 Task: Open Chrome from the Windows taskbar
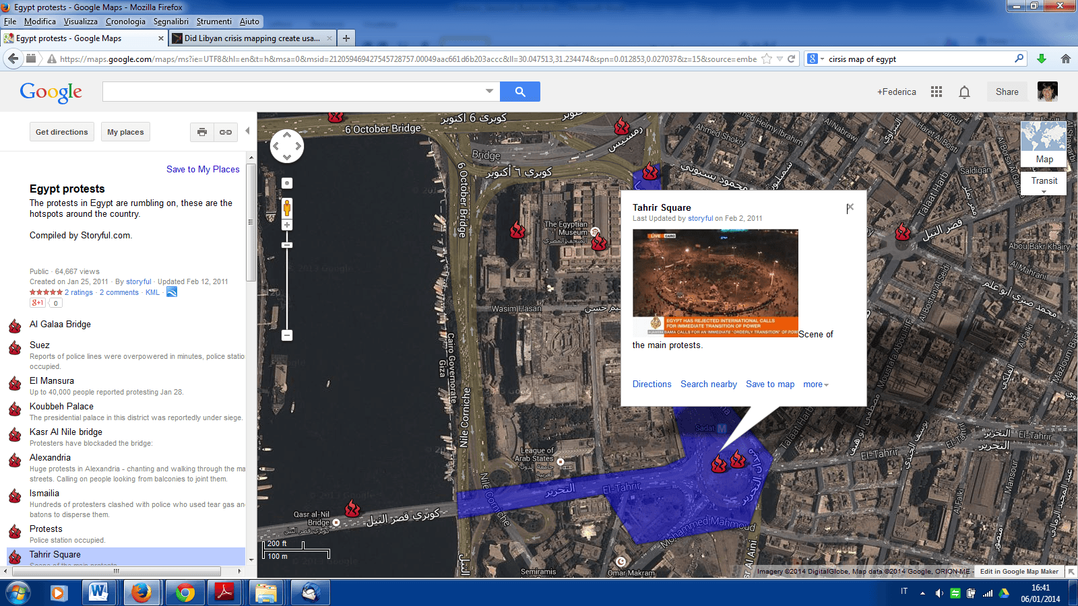click(185, 593)
